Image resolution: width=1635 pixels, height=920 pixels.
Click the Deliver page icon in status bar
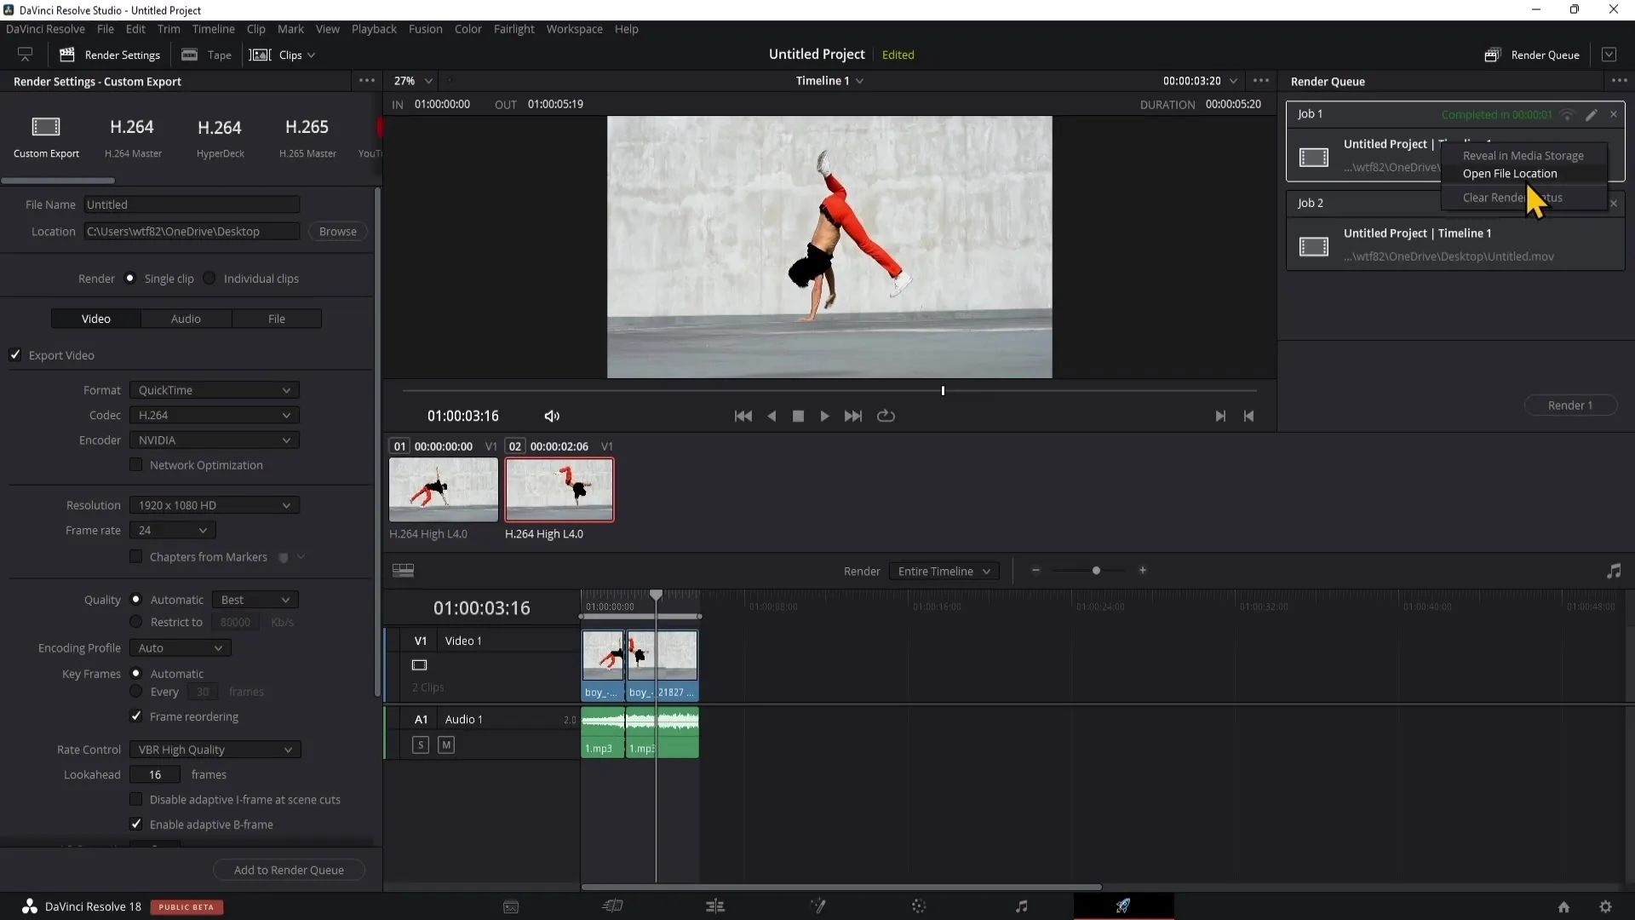[1122, 906]
